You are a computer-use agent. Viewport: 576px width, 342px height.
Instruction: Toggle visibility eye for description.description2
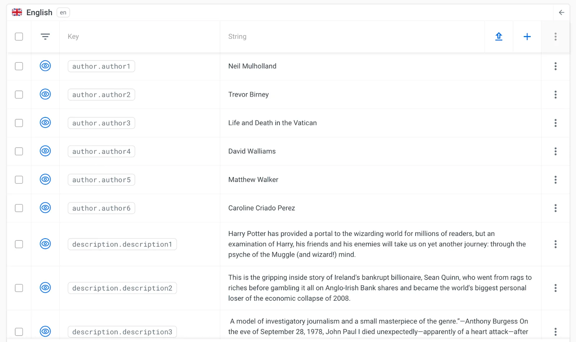click(45, 288)
